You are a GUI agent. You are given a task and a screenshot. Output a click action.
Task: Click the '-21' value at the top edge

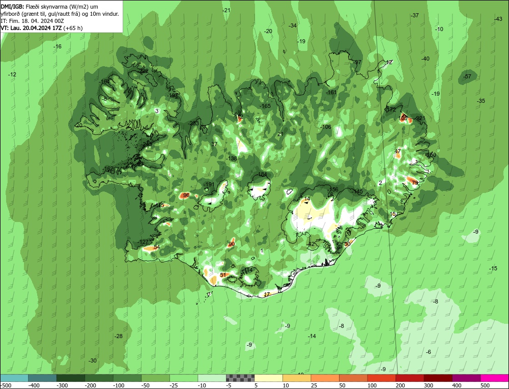click(x=227, y=10)
